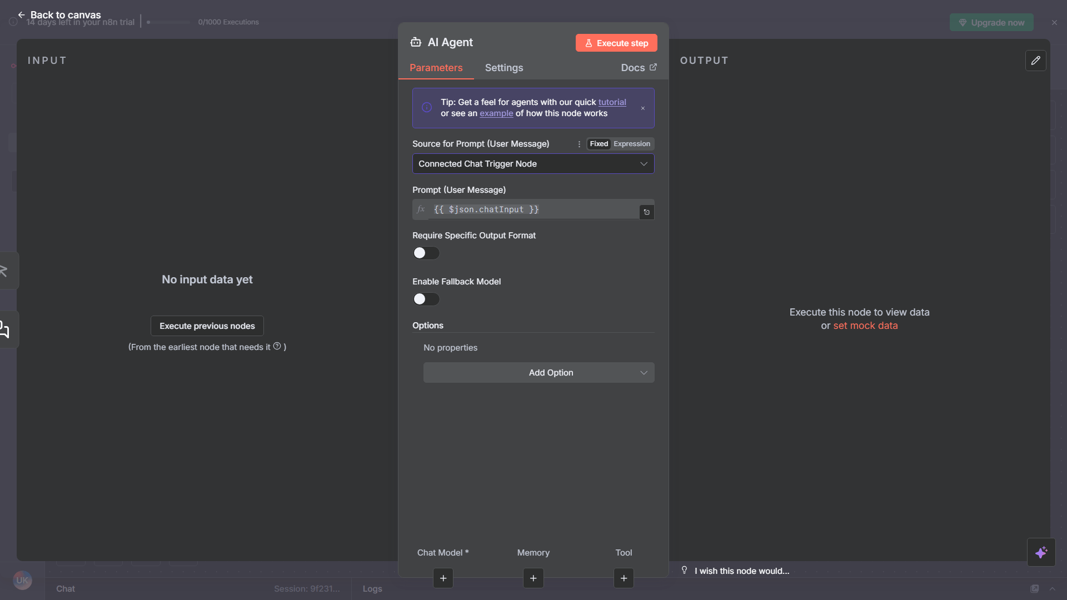Open the Add Option dropdown
Image resolution: width=1067 pixels, height=600 pixels.
point(539,372)
